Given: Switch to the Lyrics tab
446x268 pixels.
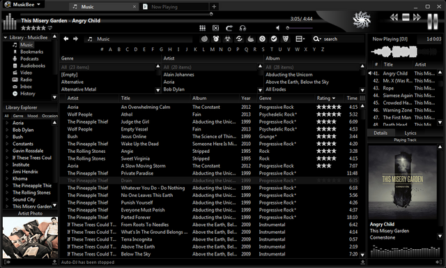Looking at the screenshot, I should tap(410, 133).
